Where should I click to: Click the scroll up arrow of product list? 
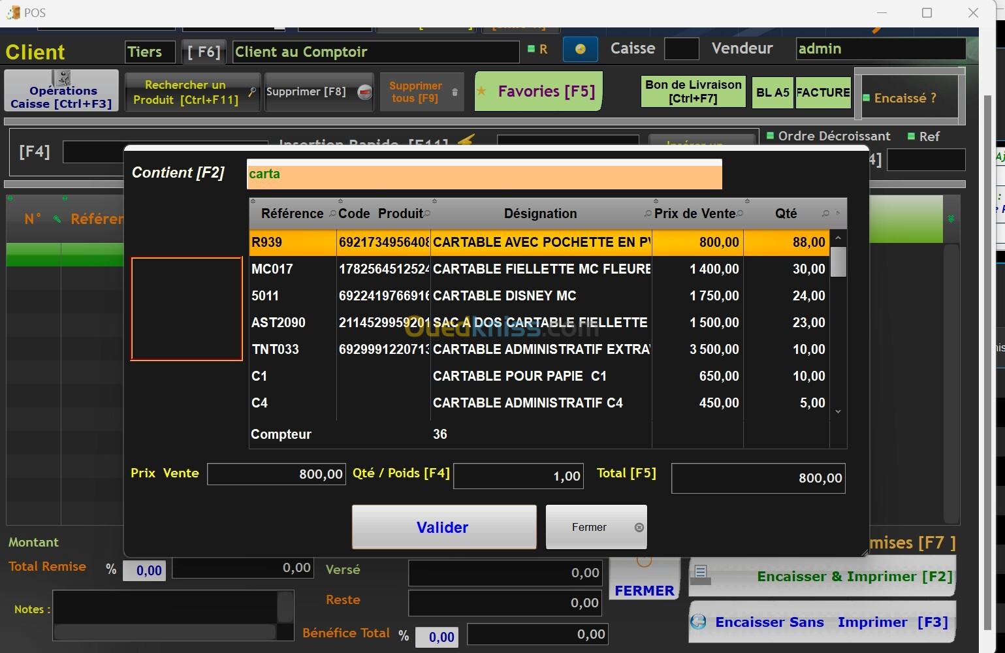(x=838, y=238)
